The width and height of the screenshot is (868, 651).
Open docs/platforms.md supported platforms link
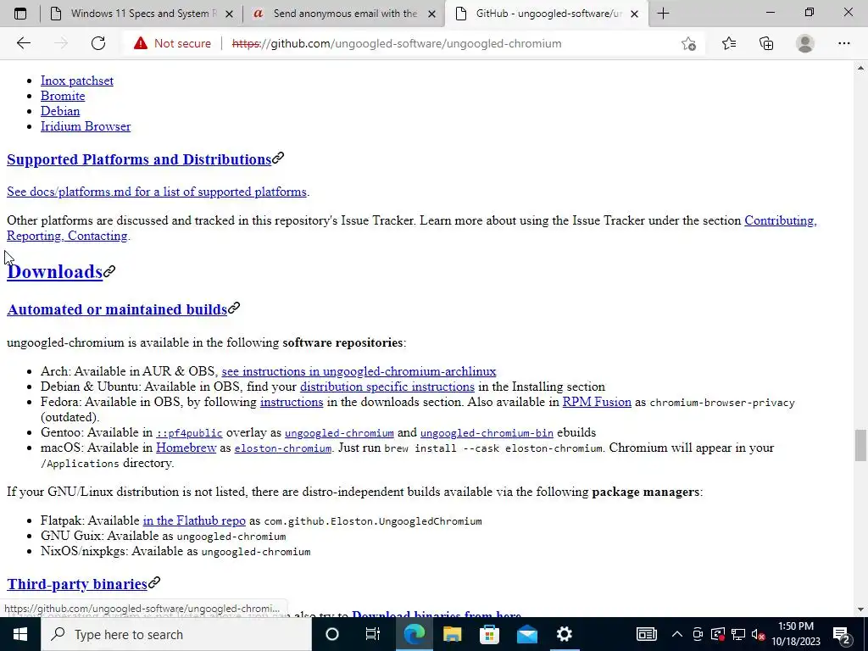click(157, 192)
